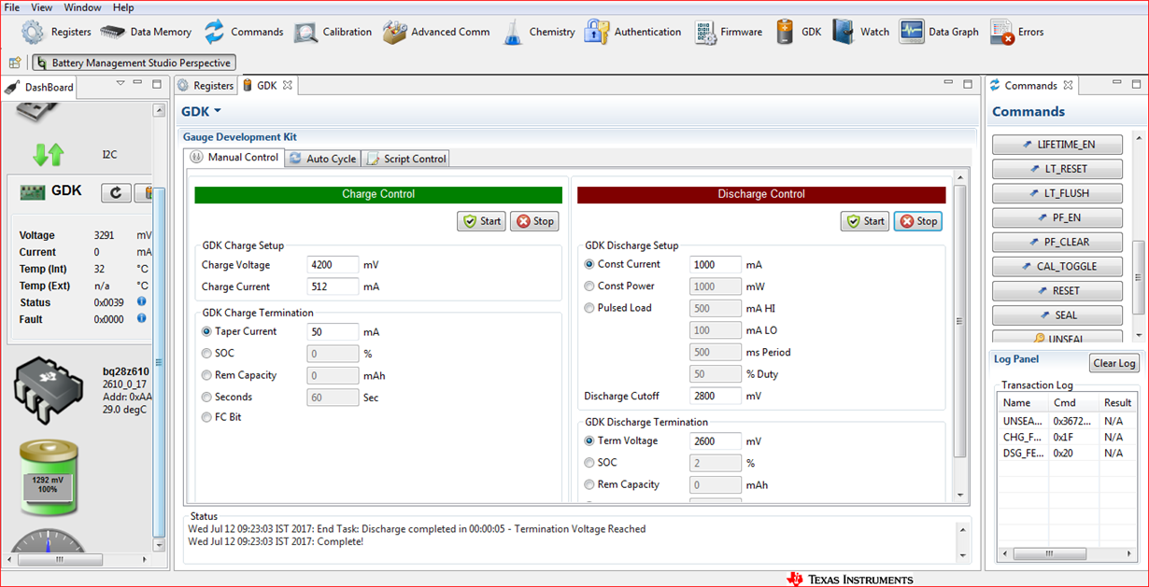Viewport: 1149px width, 587px height.
Task: Click the Open Perspective icon
Action: [15, 63]
